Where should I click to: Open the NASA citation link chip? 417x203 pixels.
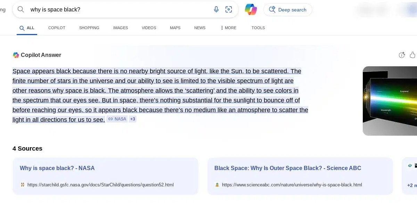[117, 119]
